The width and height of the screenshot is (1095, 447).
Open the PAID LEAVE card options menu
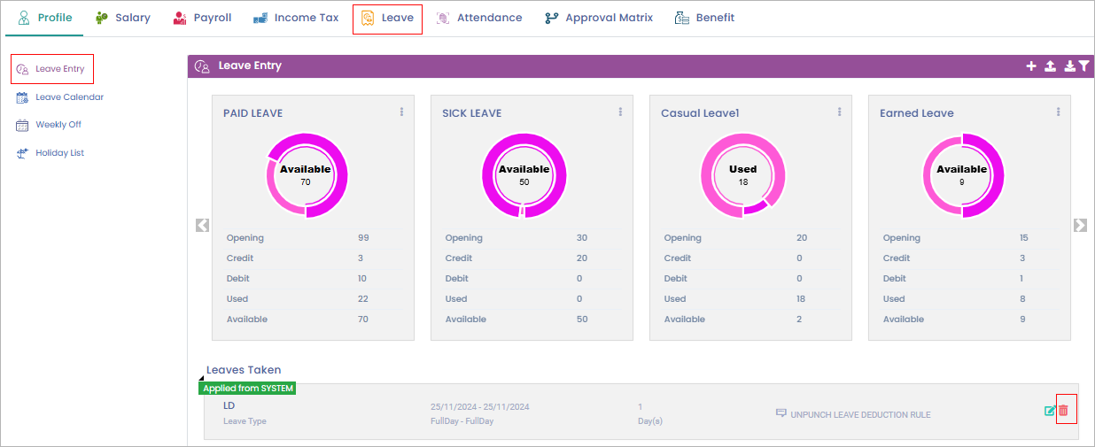[401, 112]
